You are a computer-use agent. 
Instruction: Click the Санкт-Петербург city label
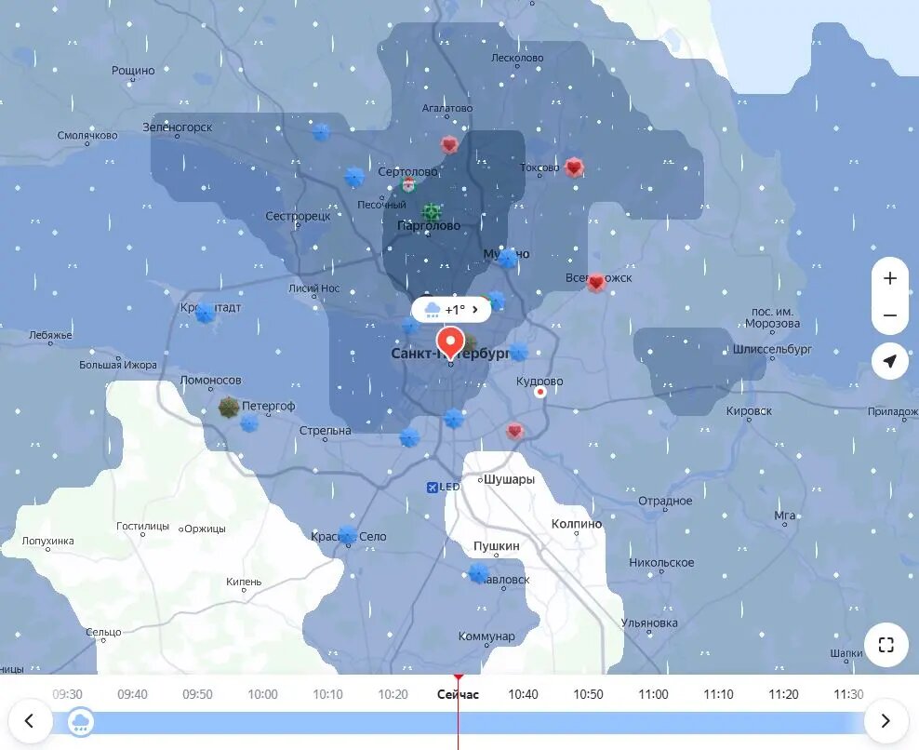(450, 354)
